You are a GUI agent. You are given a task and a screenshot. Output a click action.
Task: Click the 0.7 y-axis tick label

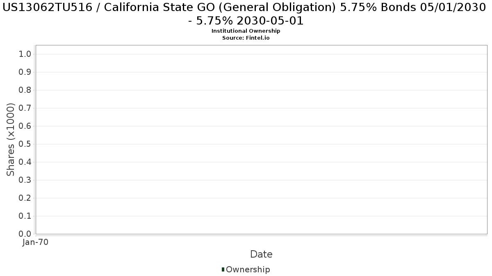tap(25, 108)
